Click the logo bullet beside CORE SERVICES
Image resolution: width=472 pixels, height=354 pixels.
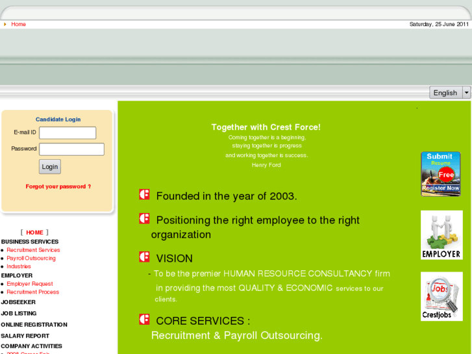point(144,319)
